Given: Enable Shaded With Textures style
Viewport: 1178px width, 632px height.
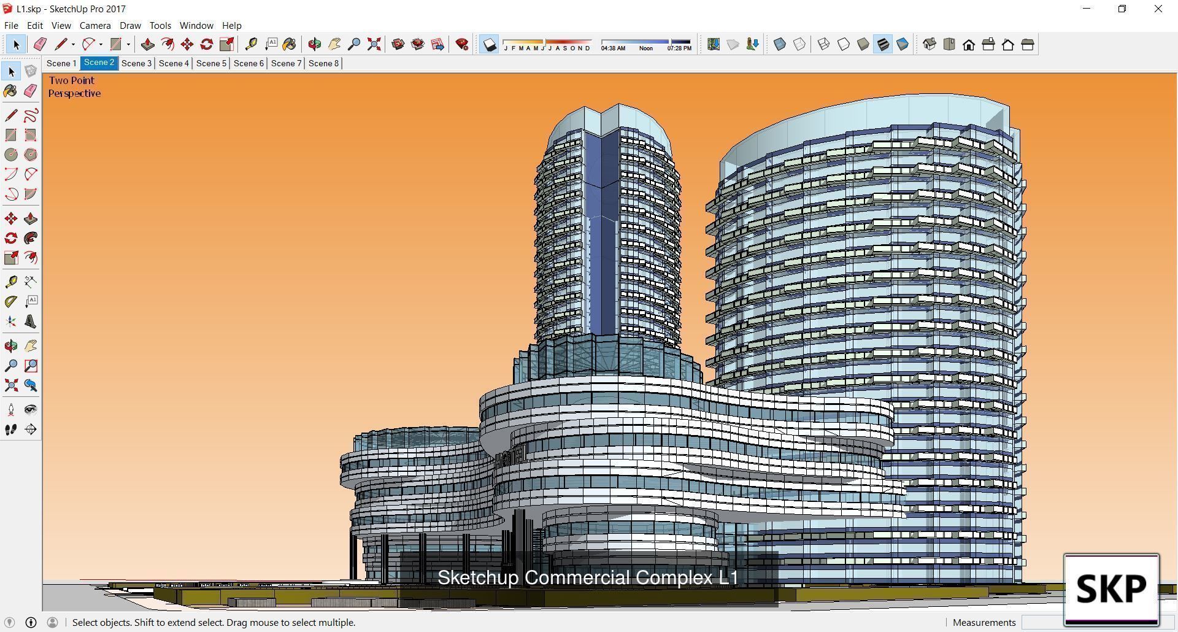Looking at the screenshot, I should (883, 44).
